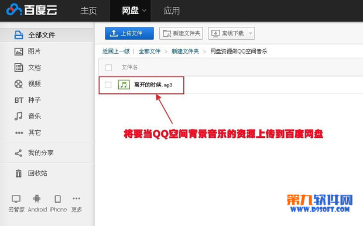Click the video reel icon
363x226 pixels.
coord(19,84)
